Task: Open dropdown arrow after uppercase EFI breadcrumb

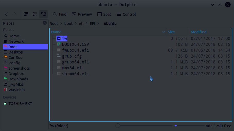Action: click(x=98, y=24)
